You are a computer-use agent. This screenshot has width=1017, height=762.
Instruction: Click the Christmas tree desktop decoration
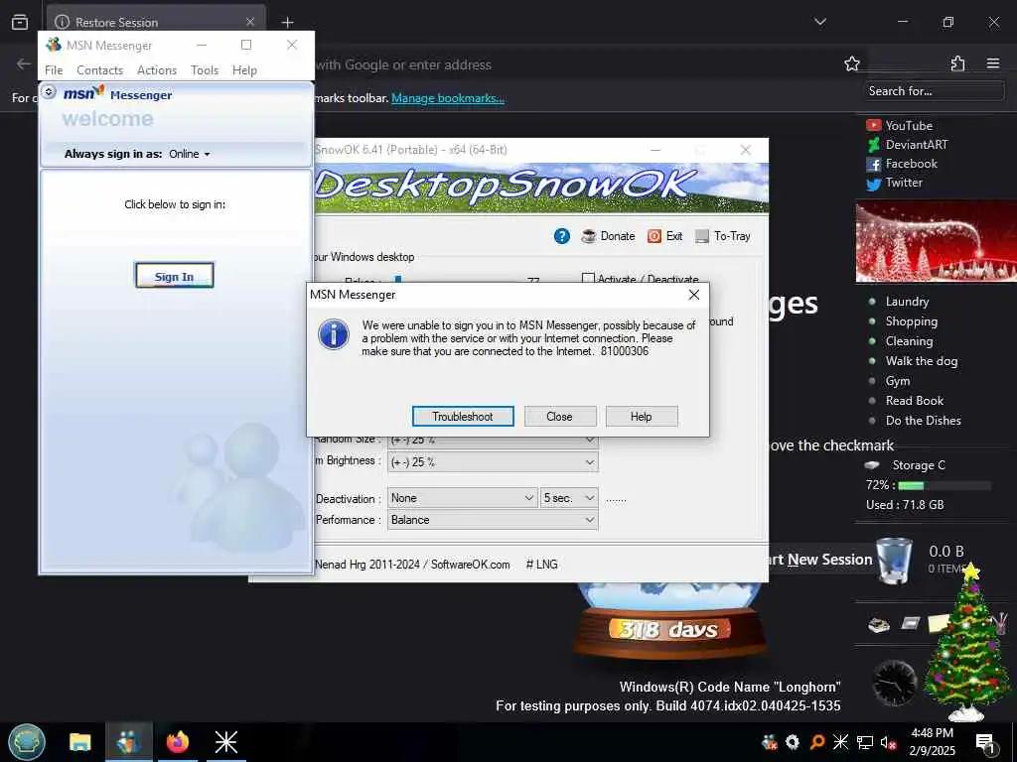pos(967,643)
